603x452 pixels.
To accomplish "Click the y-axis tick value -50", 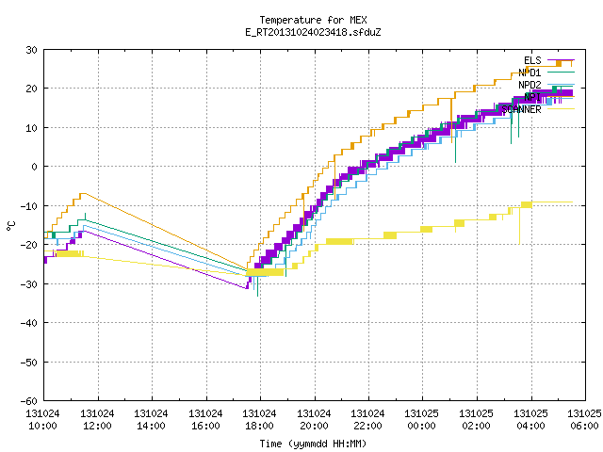I will pos(29,362).
